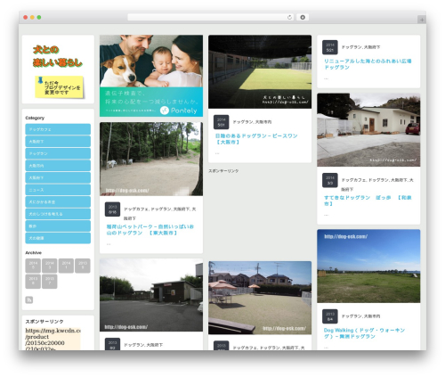Screen dimensions: 445x377
Task: Maximize the window with the green button
Action: [x=39, y=17]
